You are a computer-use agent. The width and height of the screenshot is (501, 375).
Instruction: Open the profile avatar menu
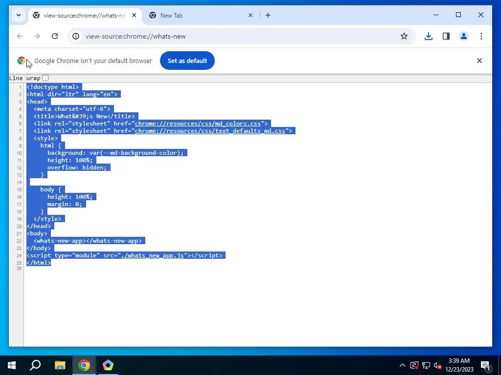click(x=464, y=36)
